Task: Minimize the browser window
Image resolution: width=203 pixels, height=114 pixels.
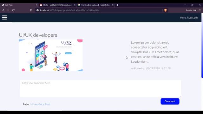Action: pyautogui.click(x=185, y=5)
